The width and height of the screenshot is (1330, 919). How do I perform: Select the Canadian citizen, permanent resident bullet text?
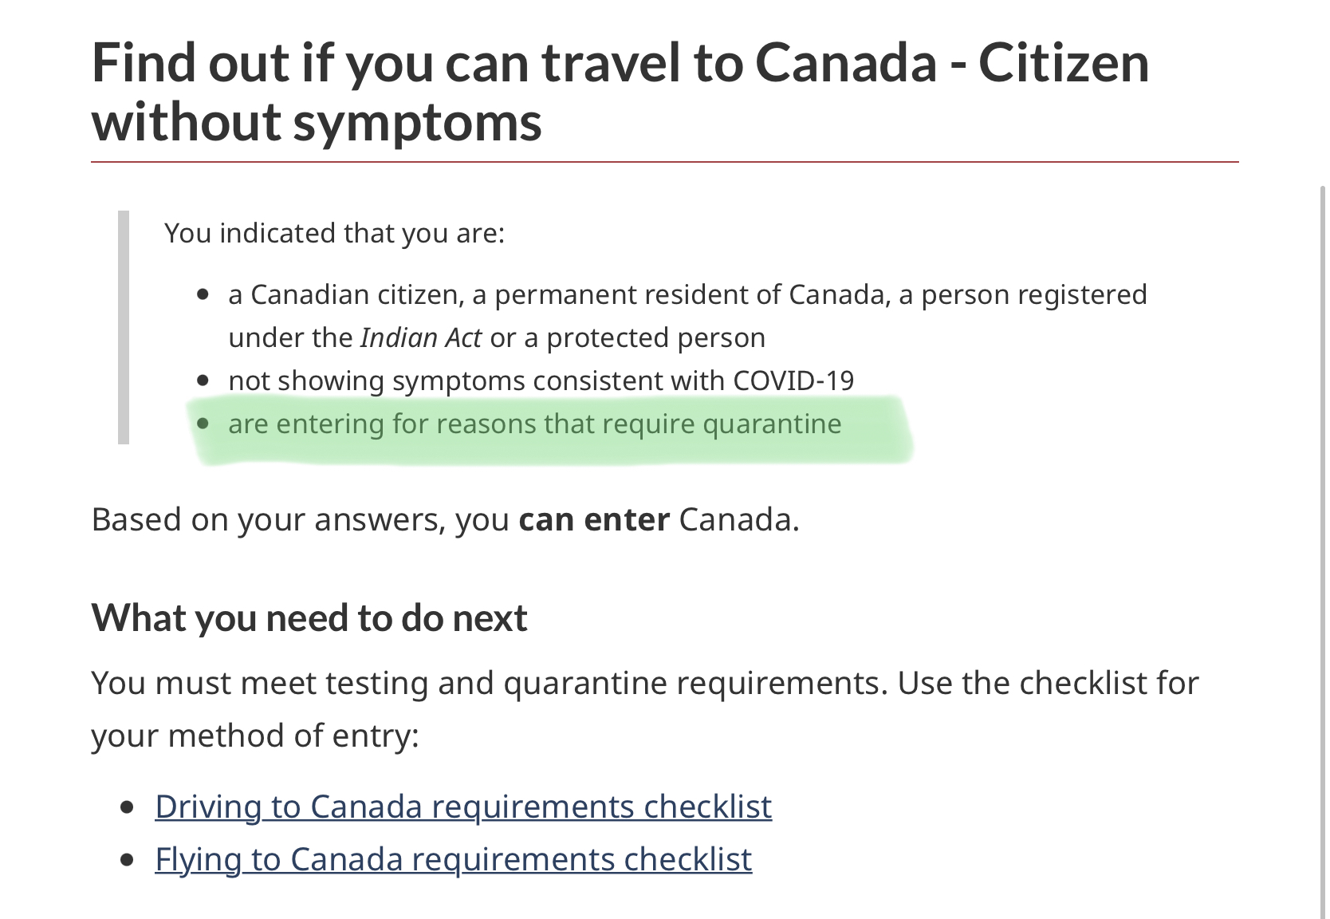point(687,316)
